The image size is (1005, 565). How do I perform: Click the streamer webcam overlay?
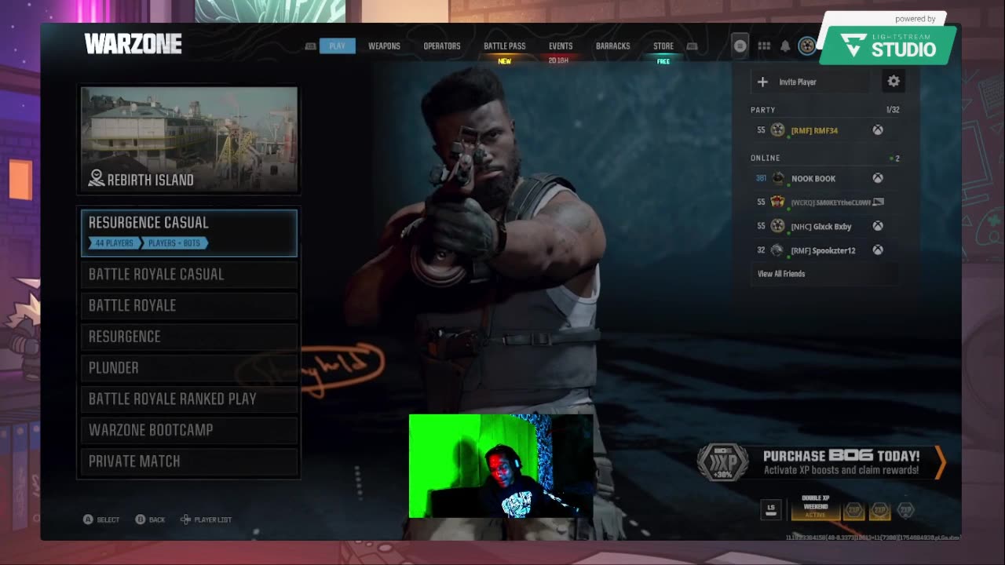click(501, 466)
